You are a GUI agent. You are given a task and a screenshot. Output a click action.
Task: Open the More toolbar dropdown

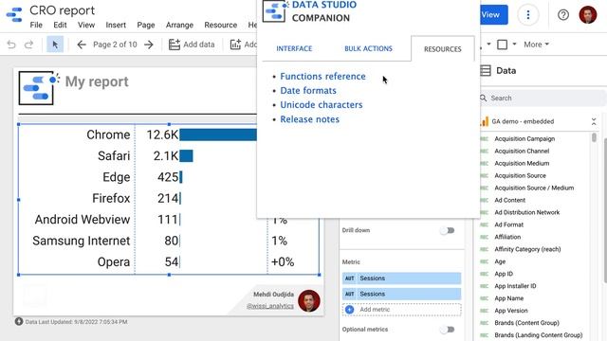pyautogui.click(x=536, y=45)
